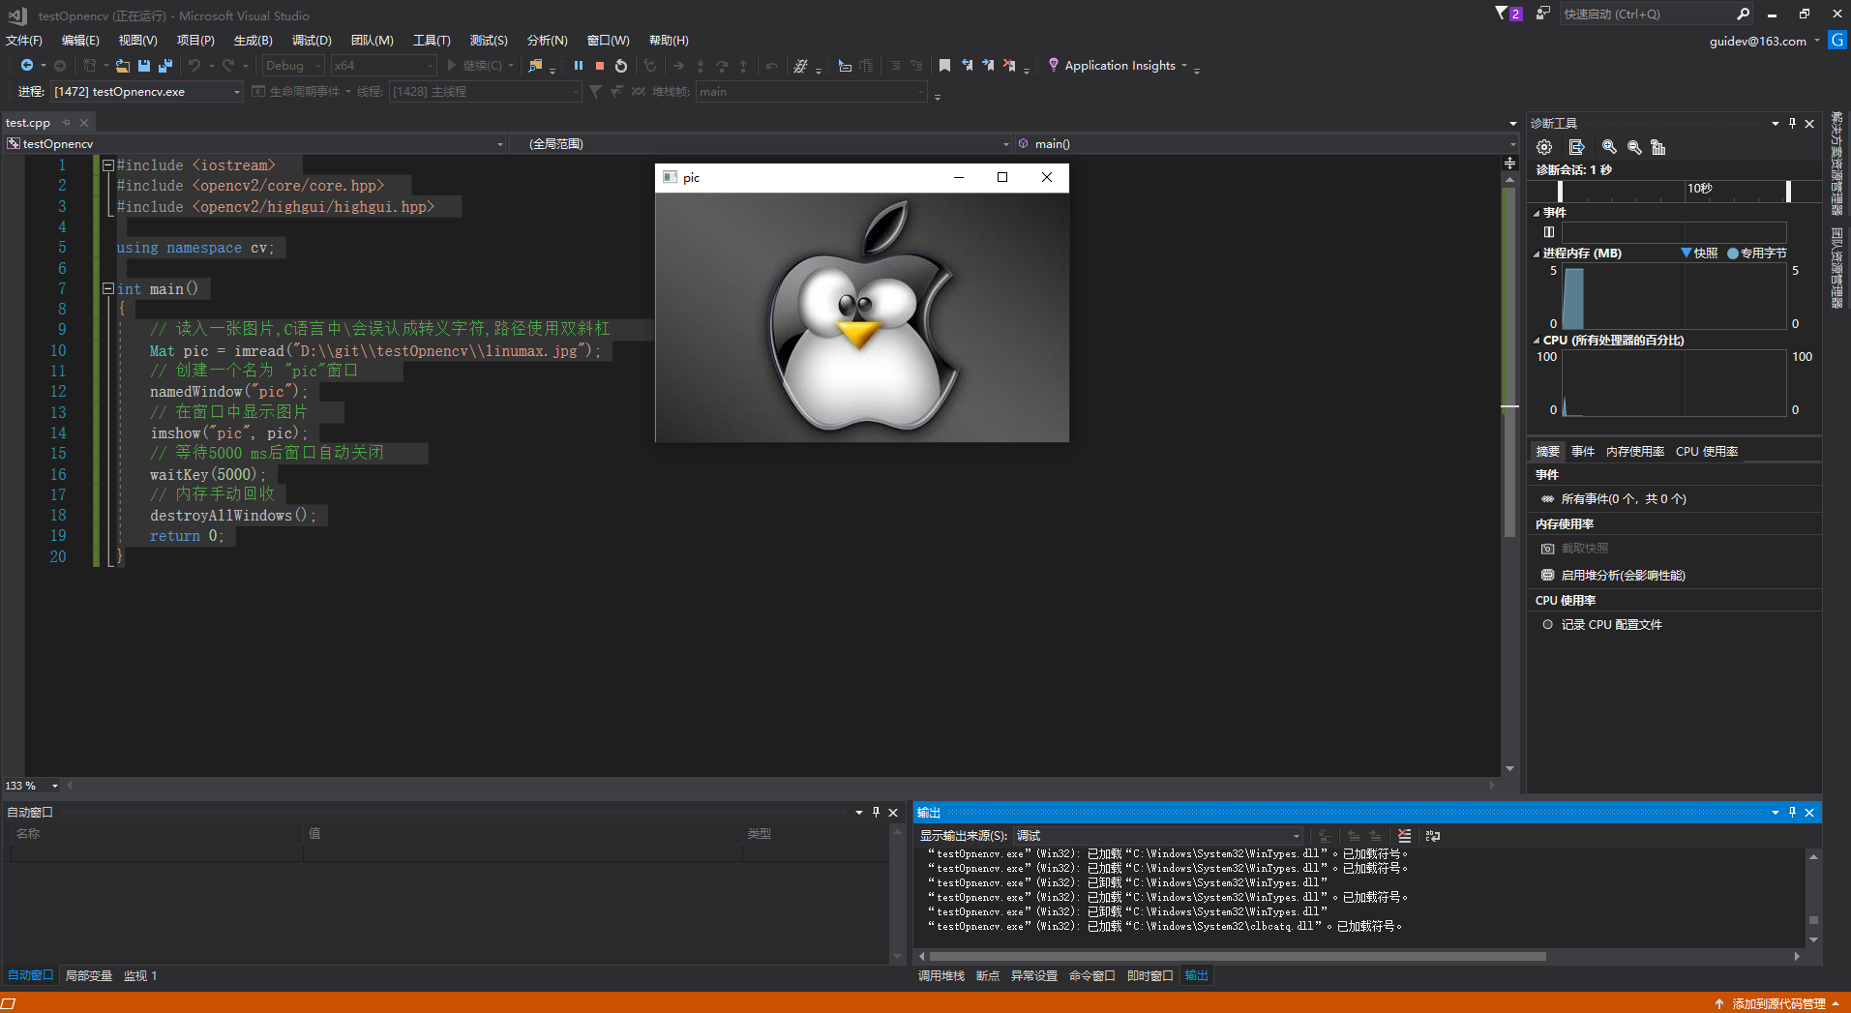Toggle the 专用字节 private bytes legend
Image resolution: width=1851 pixels, height=1013 pixels.
(1757, 253)
